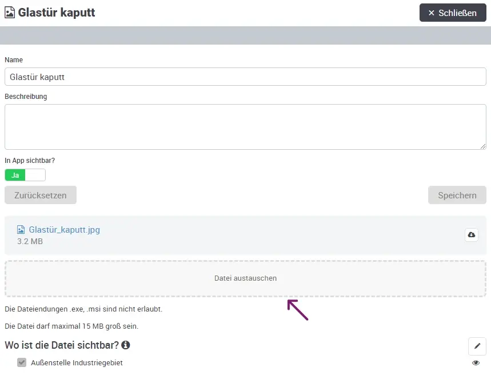Viewport: 491px width, 391px height.
Task: Click the eye icon for Außenstelle Industriegebiet
Action: [x=476, y=362]
